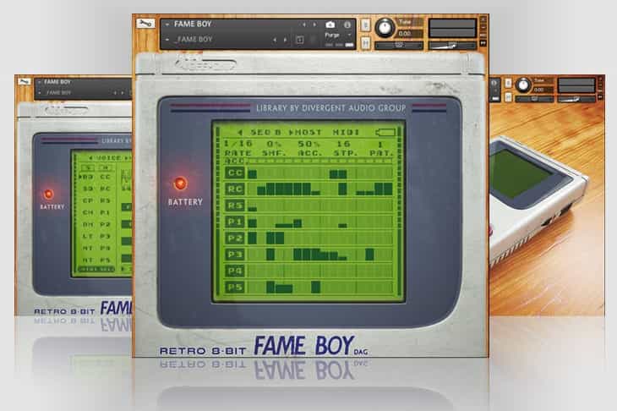Adjust the pan slider below the Tune knob
This screenshot has height=411, width=617.
[399, 46]
